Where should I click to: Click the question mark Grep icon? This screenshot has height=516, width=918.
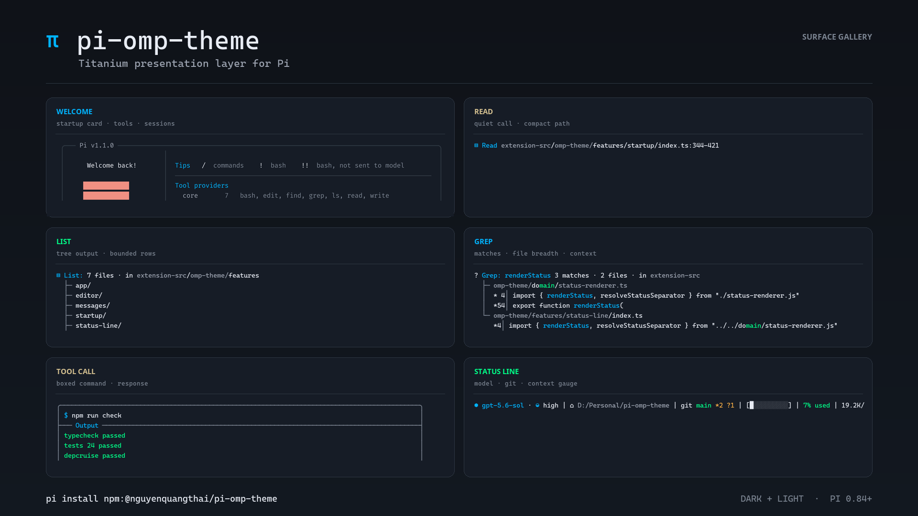tap(476, 276)
